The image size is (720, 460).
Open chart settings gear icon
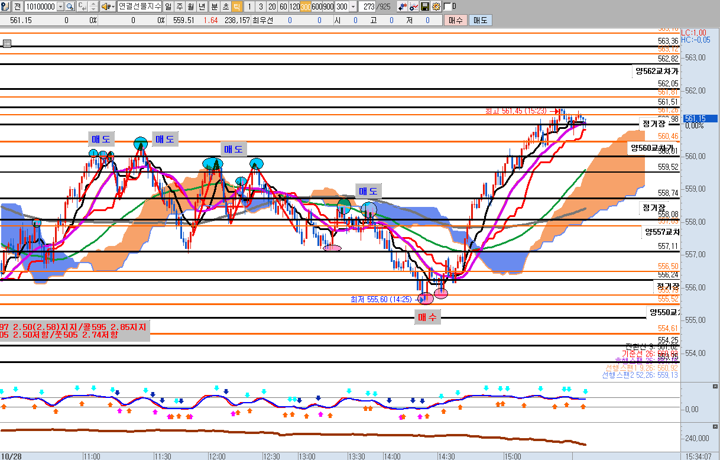click(436, 7)
